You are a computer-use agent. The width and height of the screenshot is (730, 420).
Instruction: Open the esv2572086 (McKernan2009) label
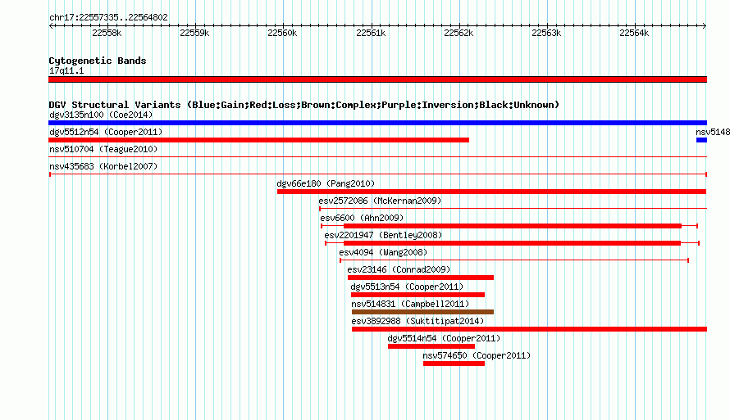380,201
